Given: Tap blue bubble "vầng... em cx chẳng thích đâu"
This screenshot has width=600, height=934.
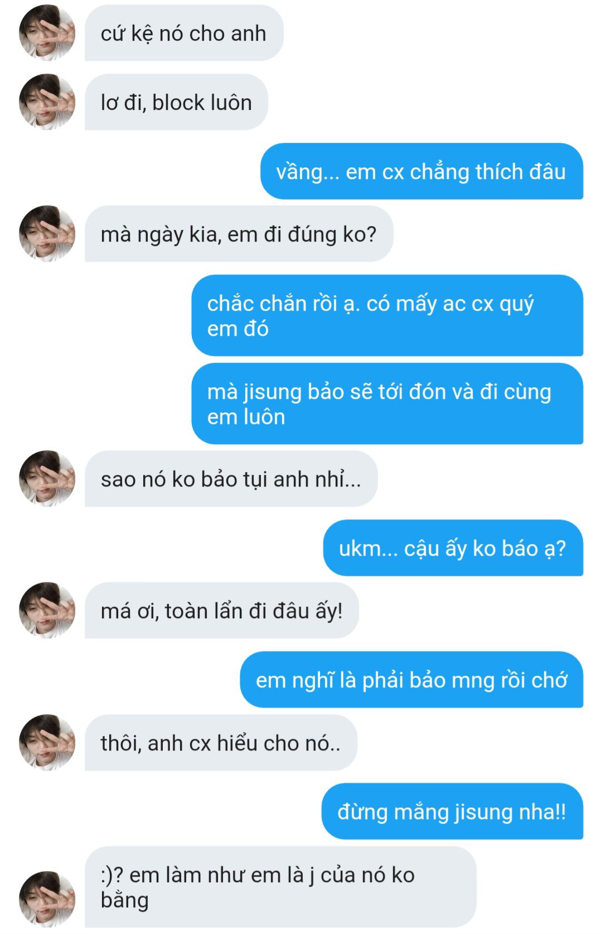Looking at the screenshot, I should [422, 171].
